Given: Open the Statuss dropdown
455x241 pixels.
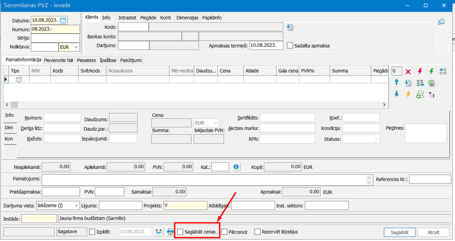Looking at the screenshot, I should [x=376, y=139].
